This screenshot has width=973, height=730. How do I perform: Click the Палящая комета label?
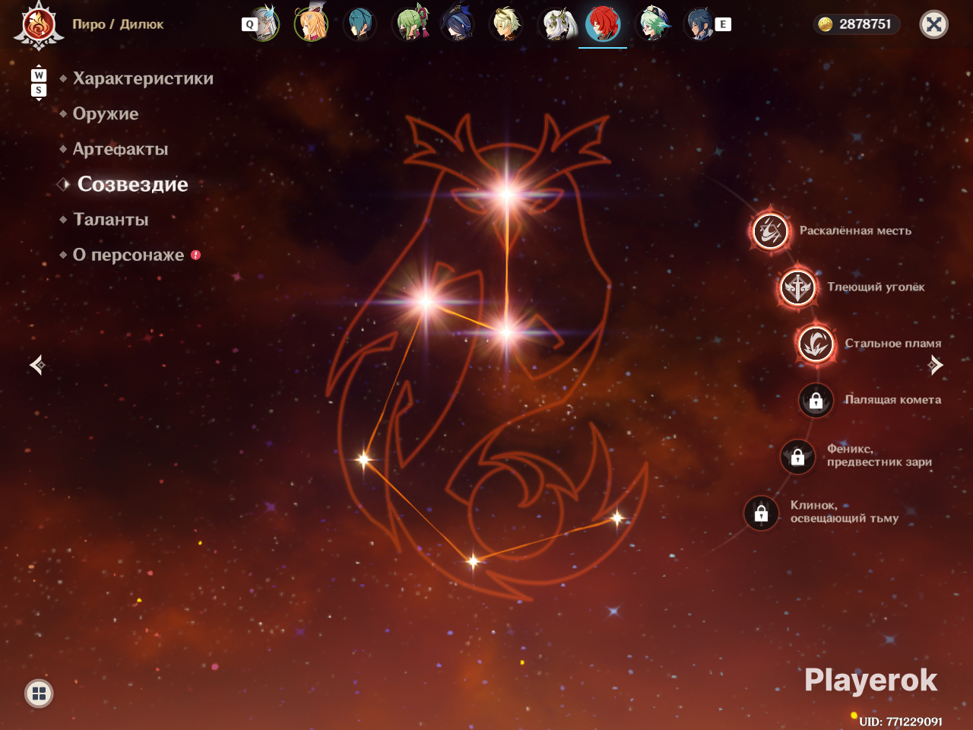892,400
